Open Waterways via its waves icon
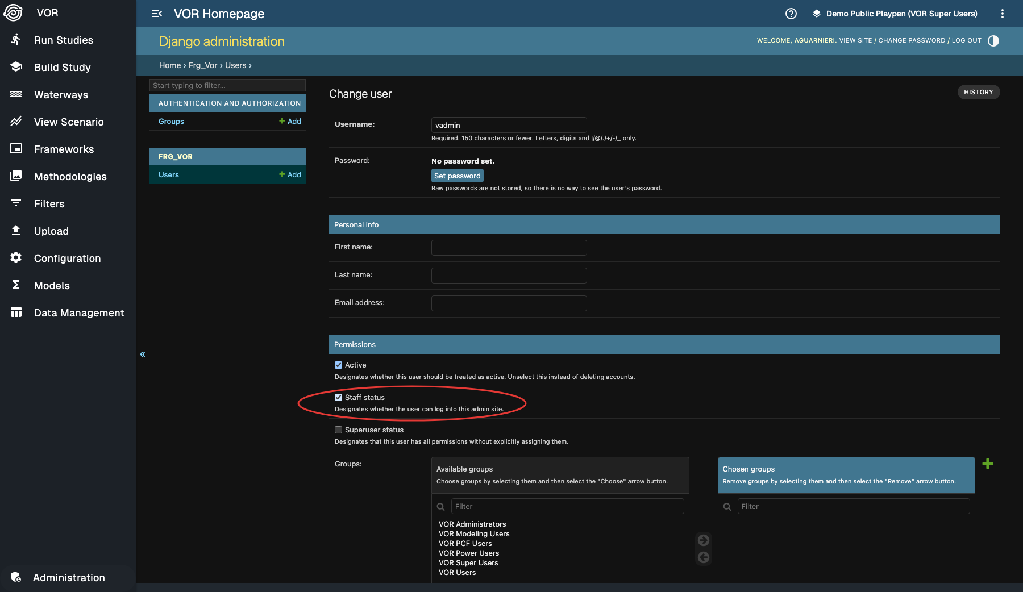 coord(16,94)
